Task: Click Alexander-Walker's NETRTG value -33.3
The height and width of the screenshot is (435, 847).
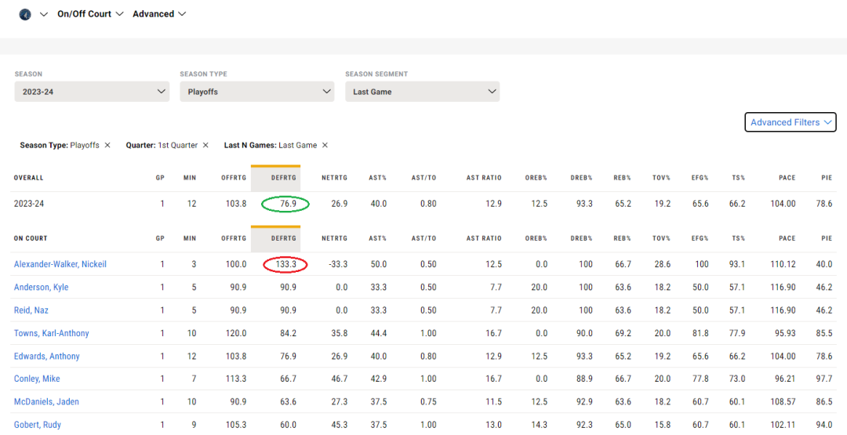Action: [x=337, y=264]
